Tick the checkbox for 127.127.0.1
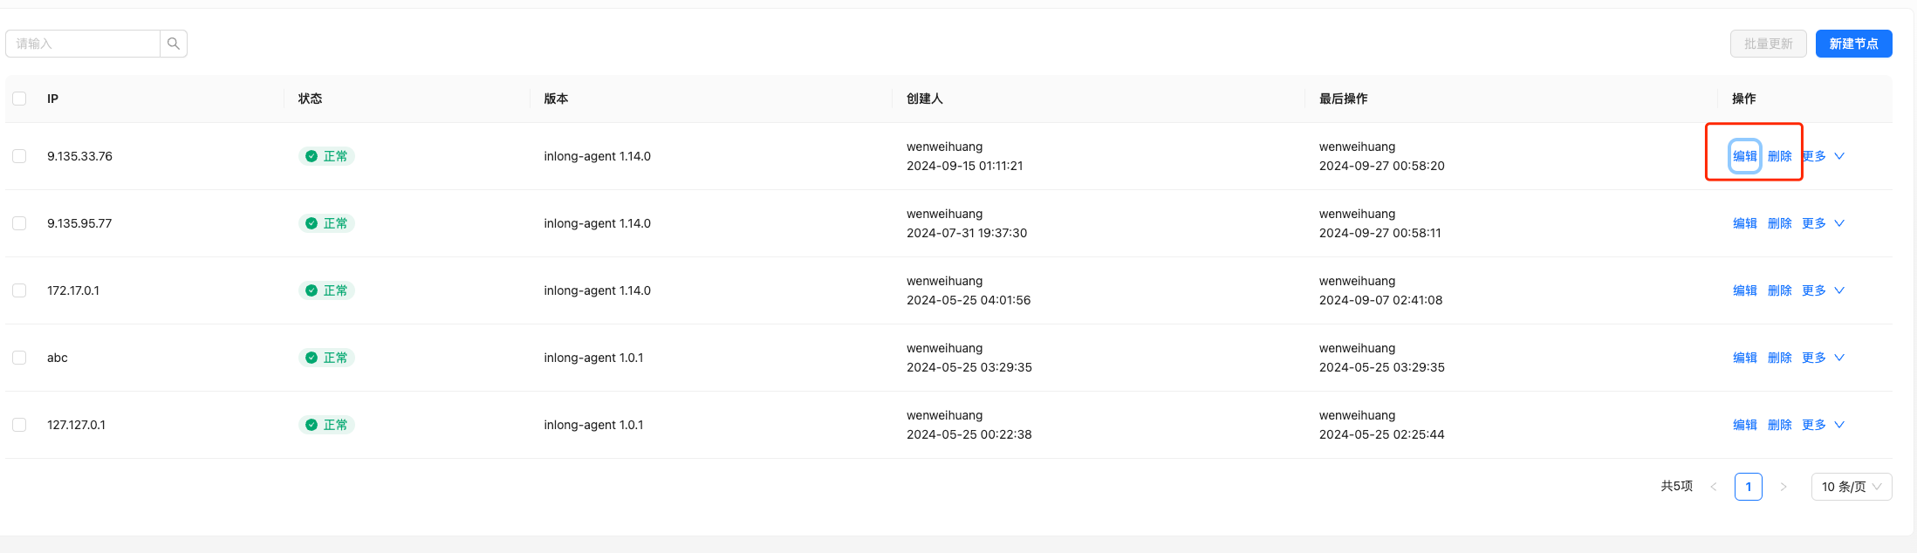 [19, 425]
